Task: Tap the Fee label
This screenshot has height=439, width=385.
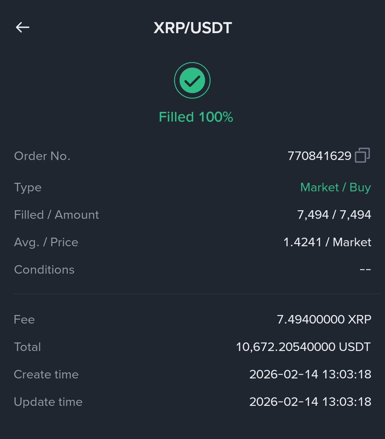Action: (x=24, y=319)
